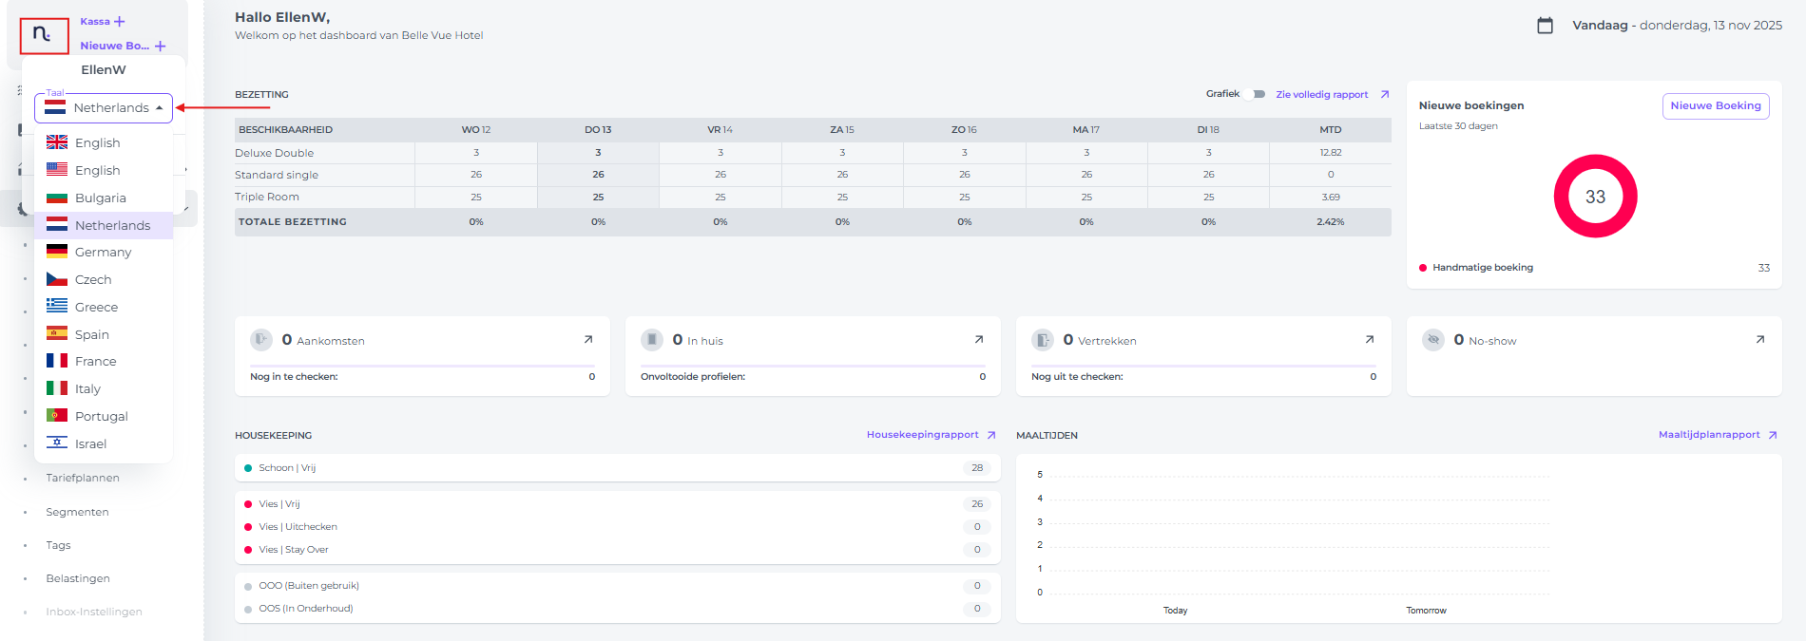
Task: Toggle the Grafiek switch
Action: tap(1256, 94)
